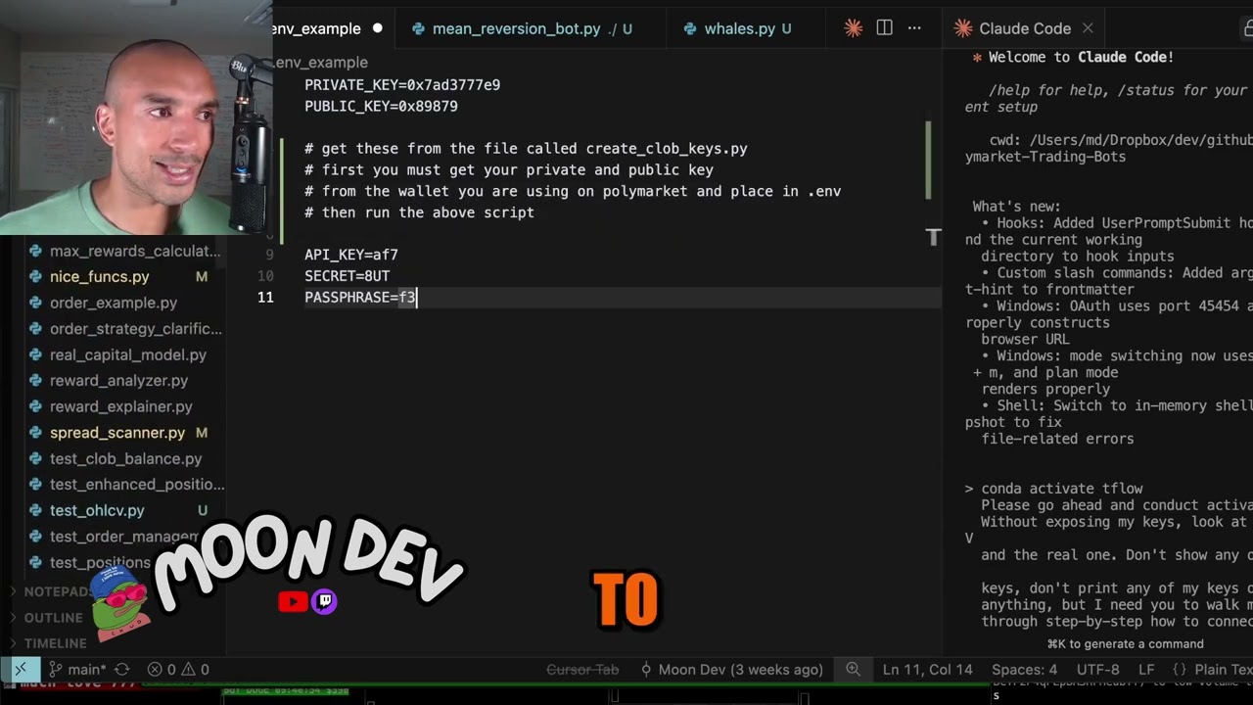Click comment mentioning create_clob_keys.py

pyautogui.click(x=526, y=149)
